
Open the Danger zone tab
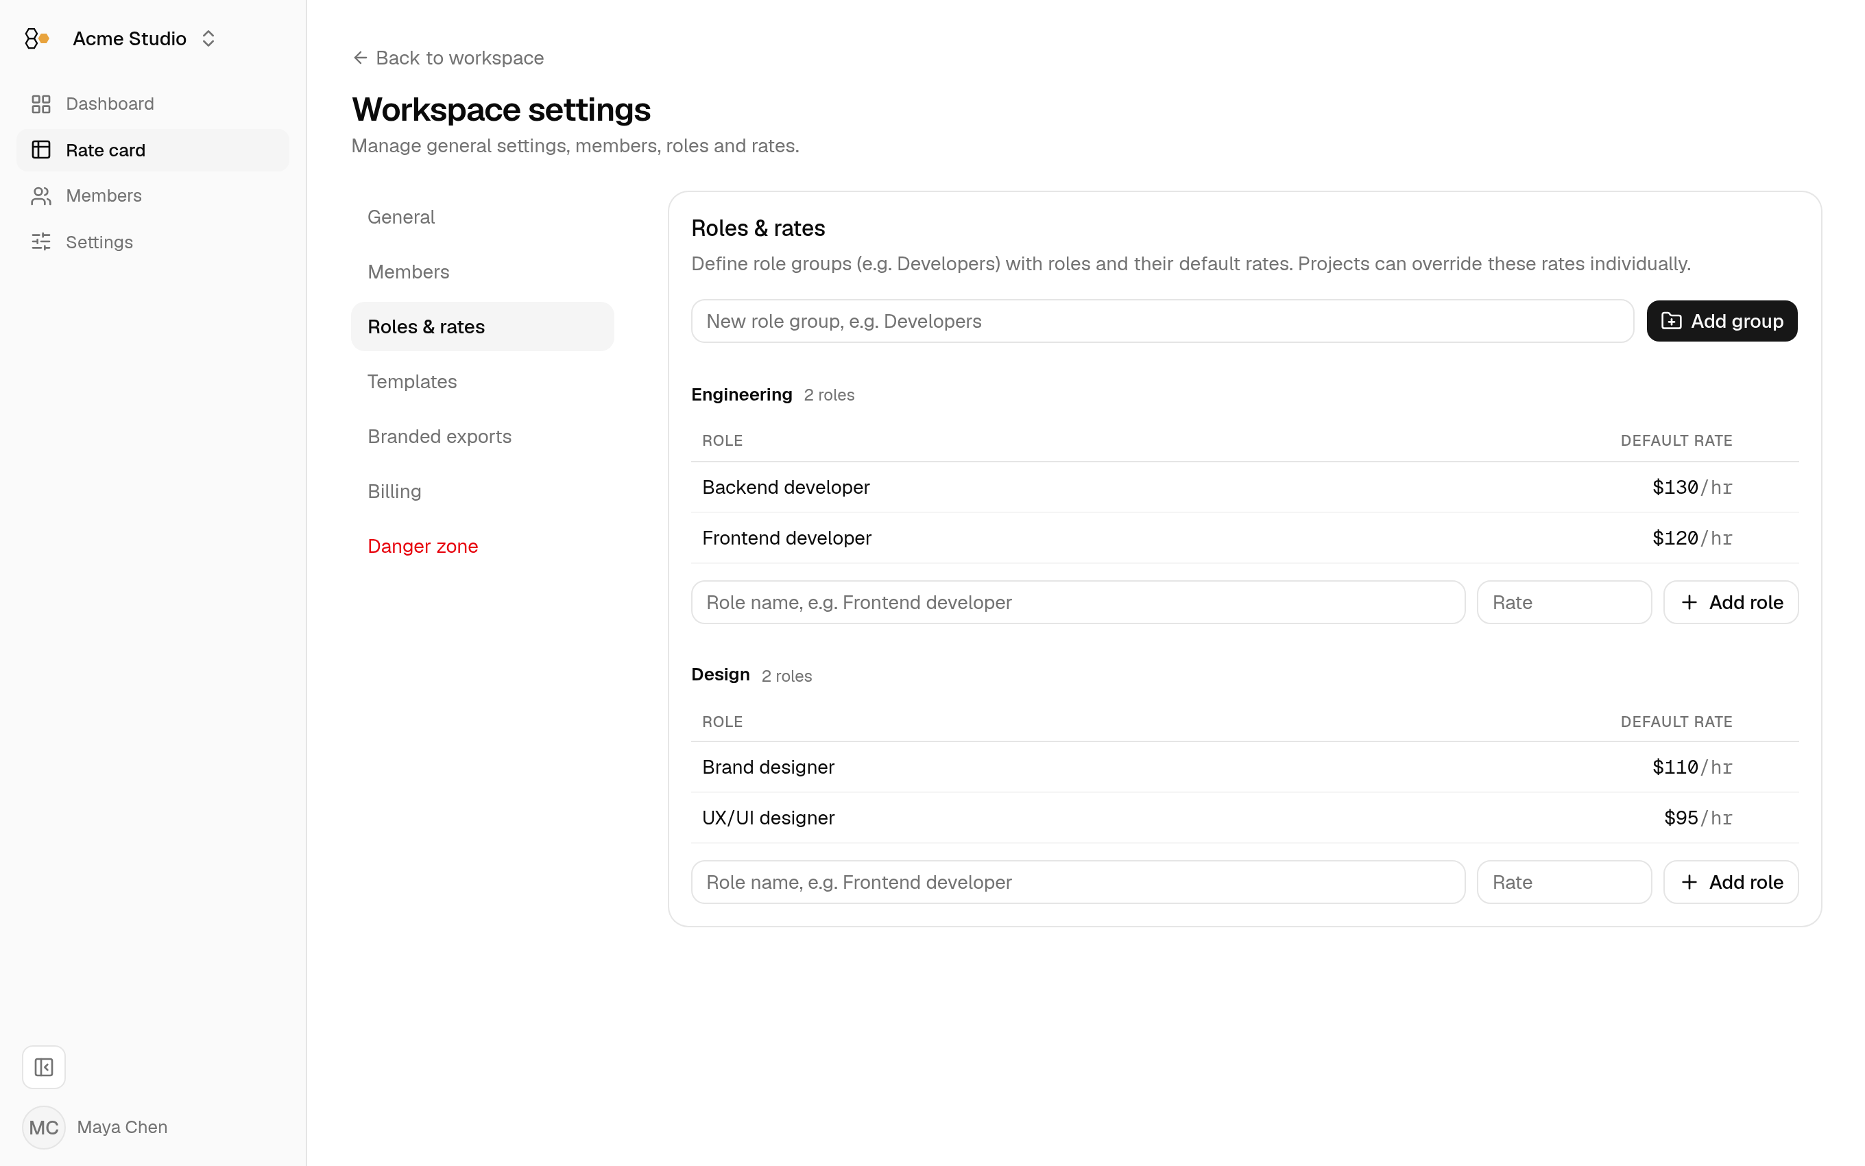coord(483,546)
